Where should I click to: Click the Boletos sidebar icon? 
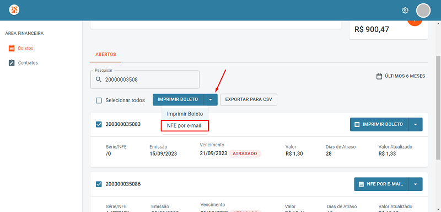click(12, 49)
